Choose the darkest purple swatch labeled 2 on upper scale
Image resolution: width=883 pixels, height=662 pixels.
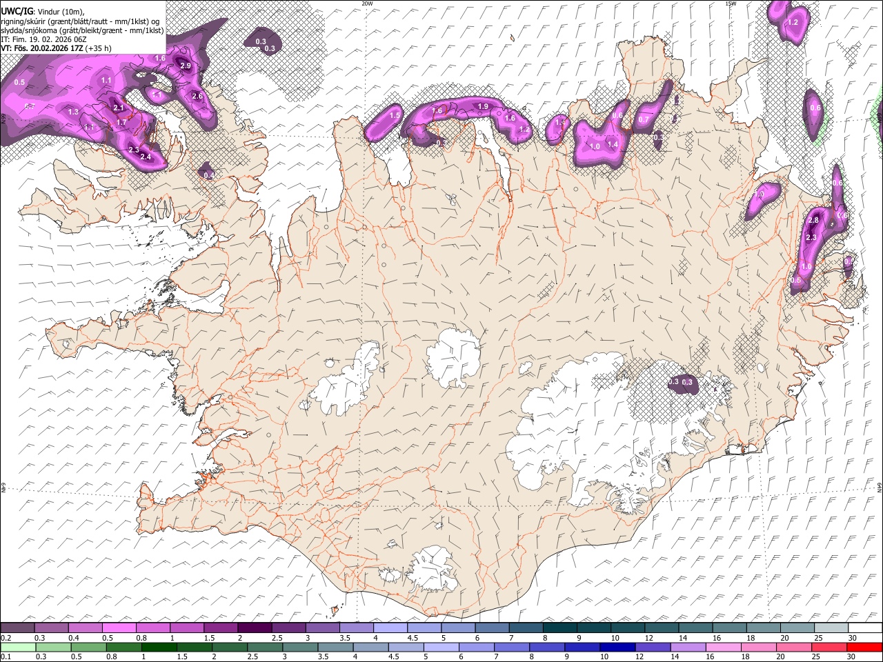(x=255, y=628)
